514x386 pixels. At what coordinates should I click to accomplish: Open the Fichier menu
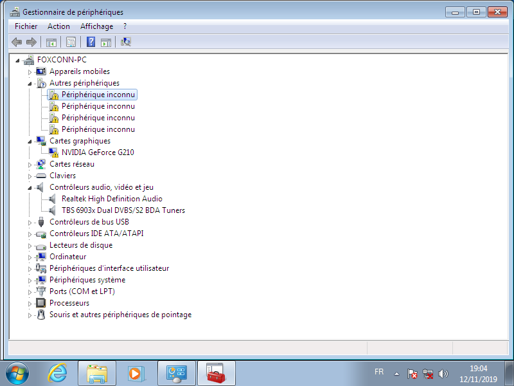pos(26,26)
